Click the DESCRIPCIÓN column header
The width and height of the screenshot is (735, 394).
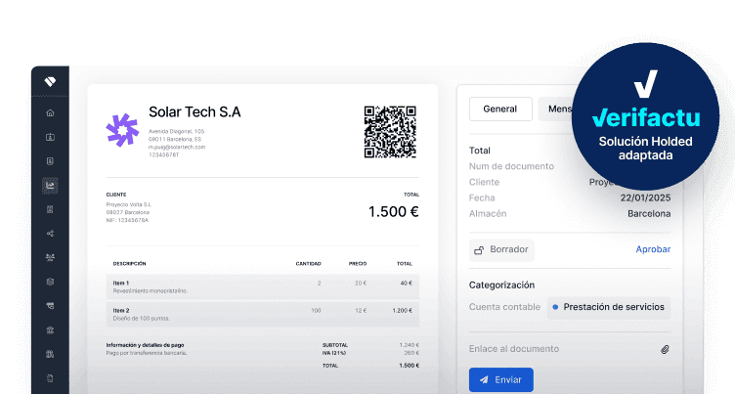coord(129,264)
